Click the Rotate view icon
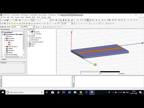Screen dimensions: 144x108 point(85,20)
